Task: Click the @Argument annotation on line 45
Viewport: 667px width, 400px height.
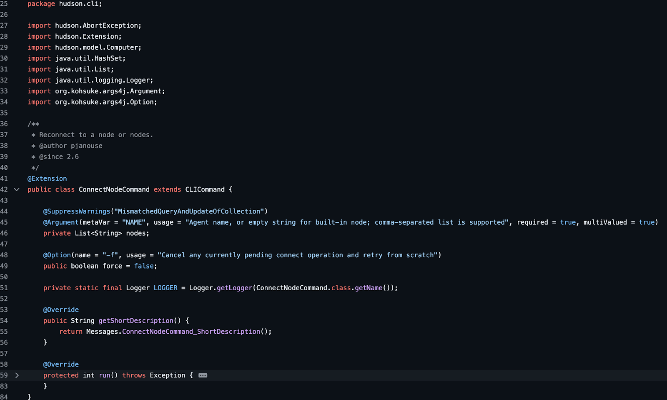Action: 61,222
